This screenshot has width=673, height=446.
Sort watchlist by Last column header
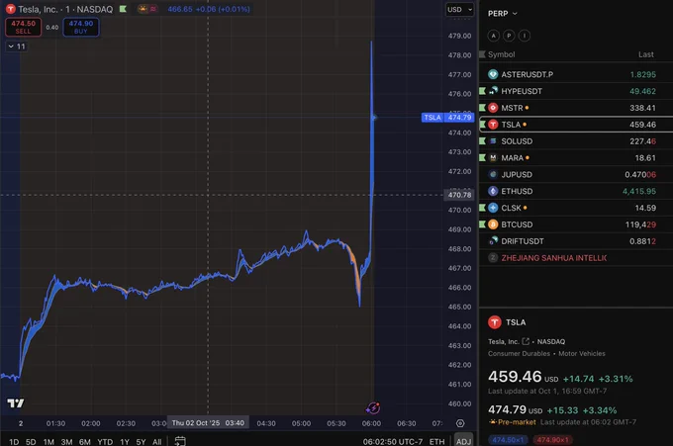tap(645, 54)
